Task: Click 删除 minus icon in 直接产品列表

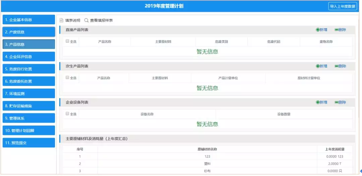Action: 337,30
